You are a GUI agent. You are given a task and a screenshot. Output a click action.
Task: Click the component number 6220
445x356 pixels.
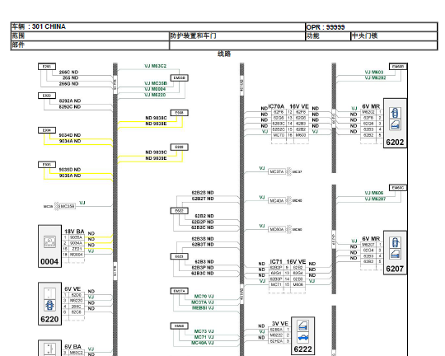[49, 320]
